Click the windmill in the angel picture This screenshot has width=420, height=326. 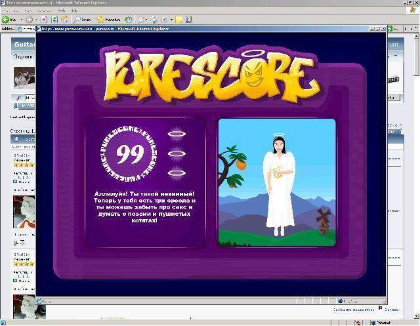[x=324, y=220]
